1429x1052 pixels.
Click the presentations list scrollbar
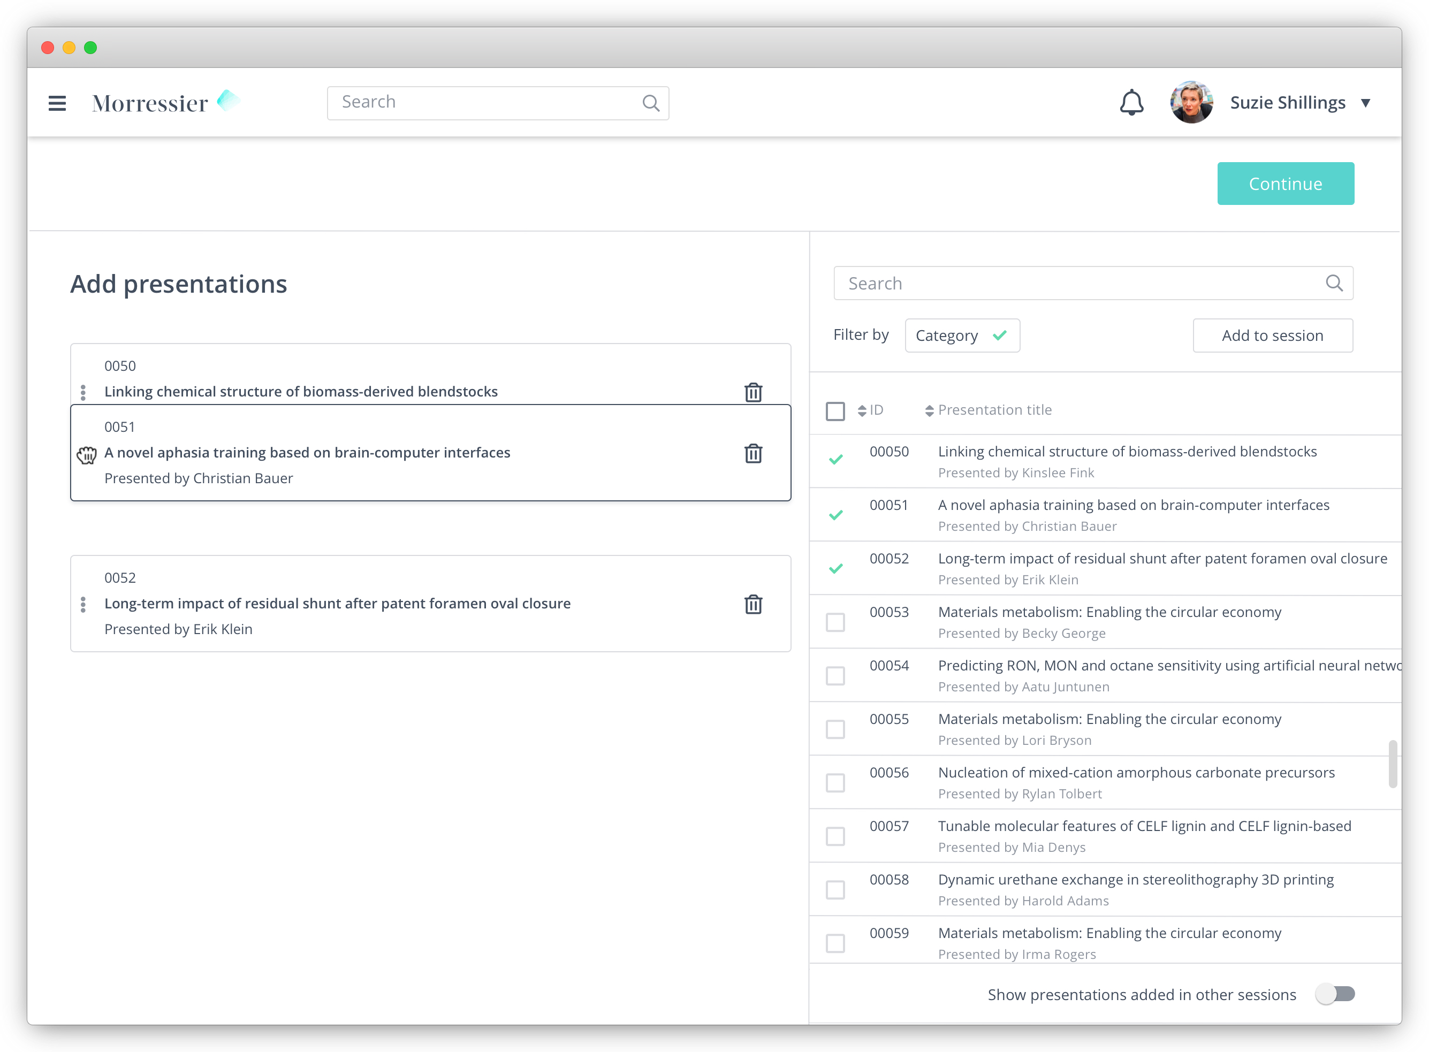click(1393, 764)
